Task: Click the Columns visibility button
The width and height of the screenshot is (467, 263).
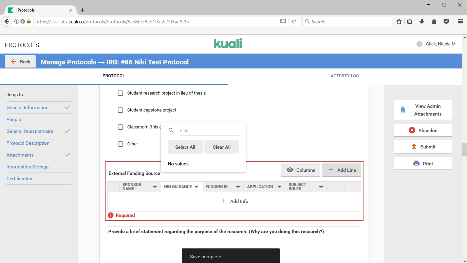Action: pyautogui.click(x=300, y=170)
